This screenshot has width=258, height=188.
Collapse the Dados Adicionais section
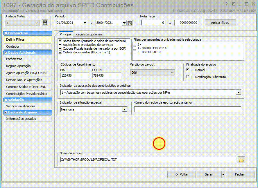[x=6, y=53]
